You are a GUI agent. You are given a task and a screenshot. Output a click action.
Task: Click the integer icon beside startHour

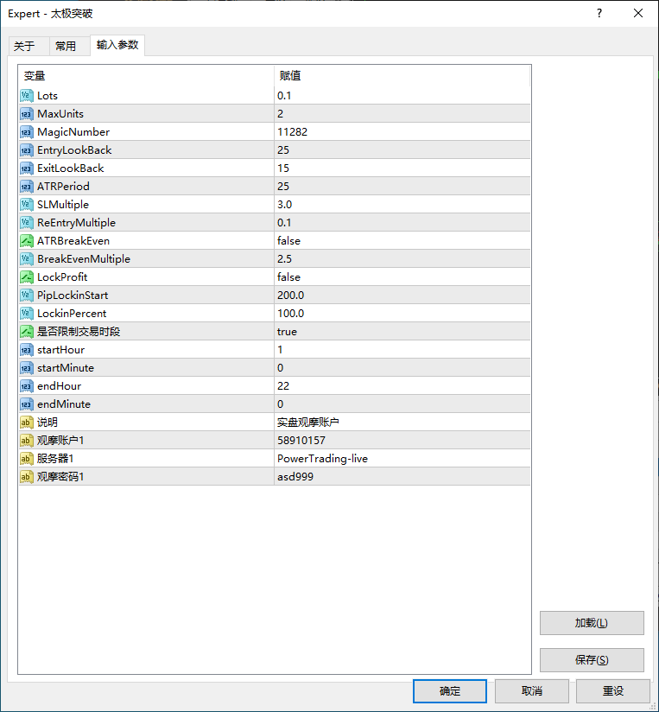[x=26, y=350]
